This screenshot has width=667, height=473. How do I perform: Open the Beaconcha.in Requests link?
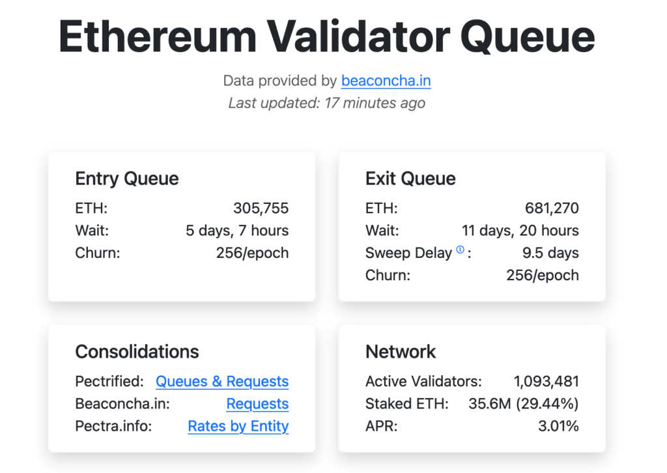click(x=257, y=404)
